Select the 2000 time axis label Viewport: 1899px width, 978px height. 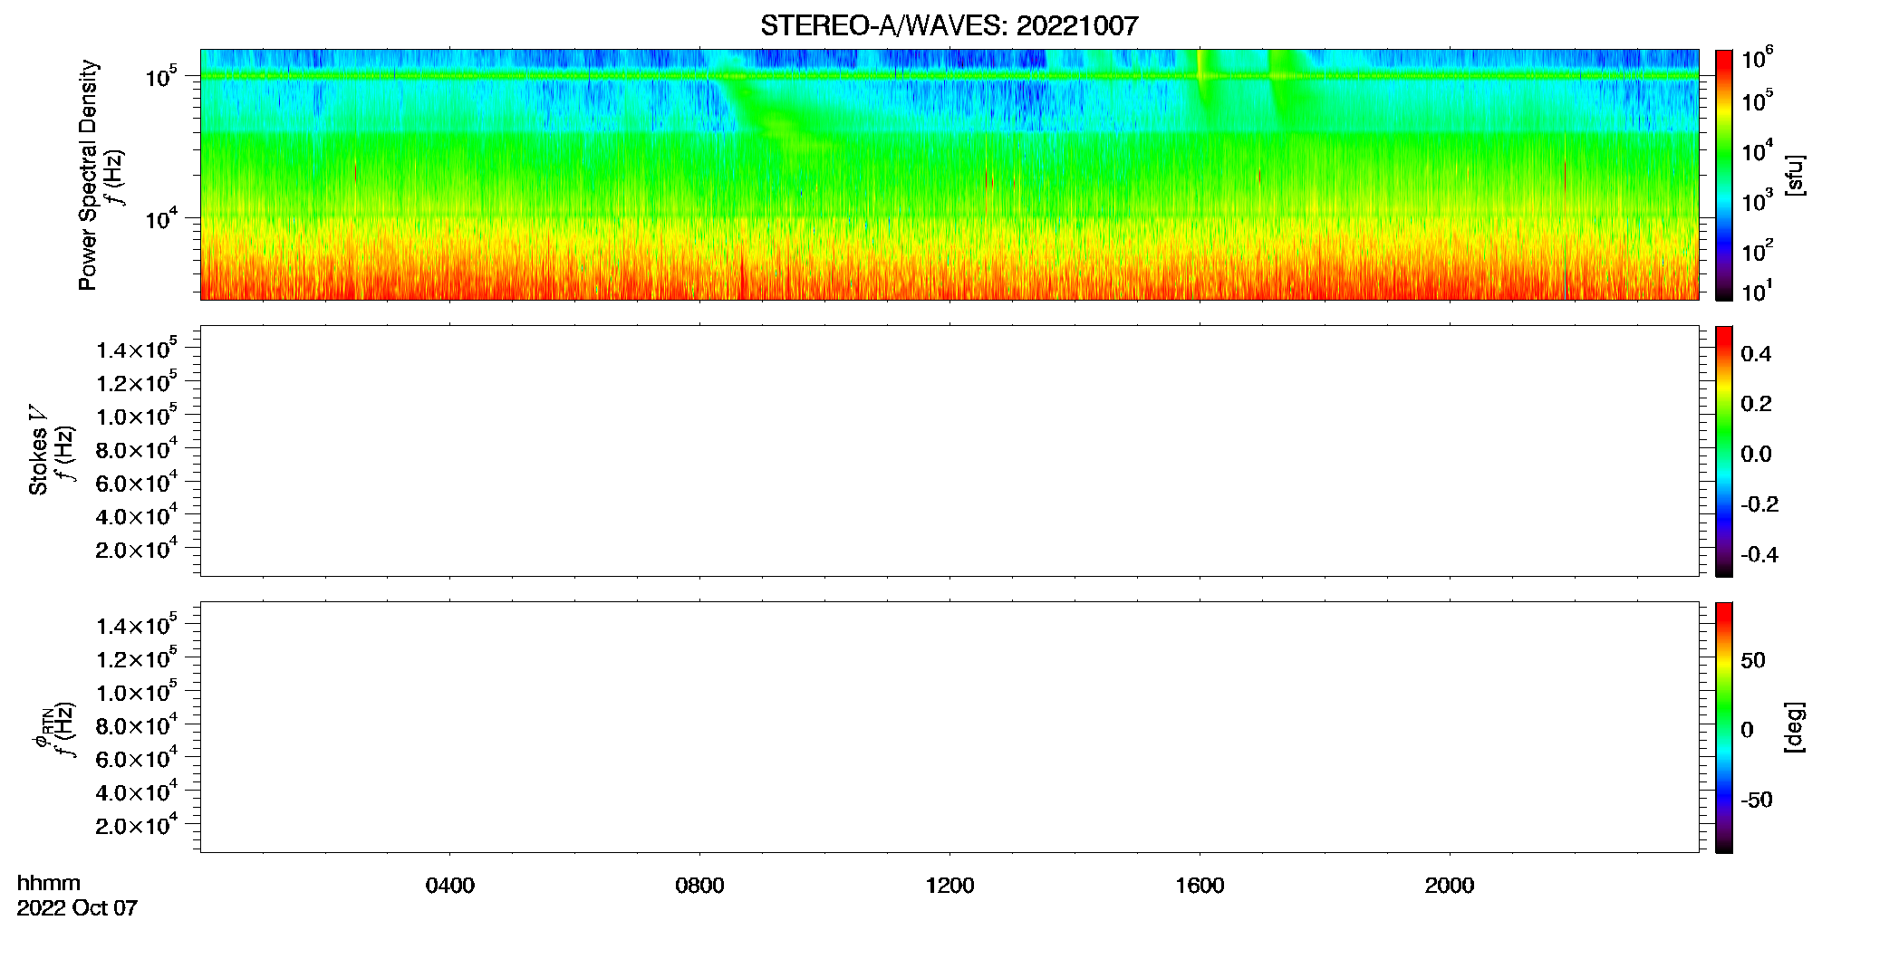(x=1450, y=886)
